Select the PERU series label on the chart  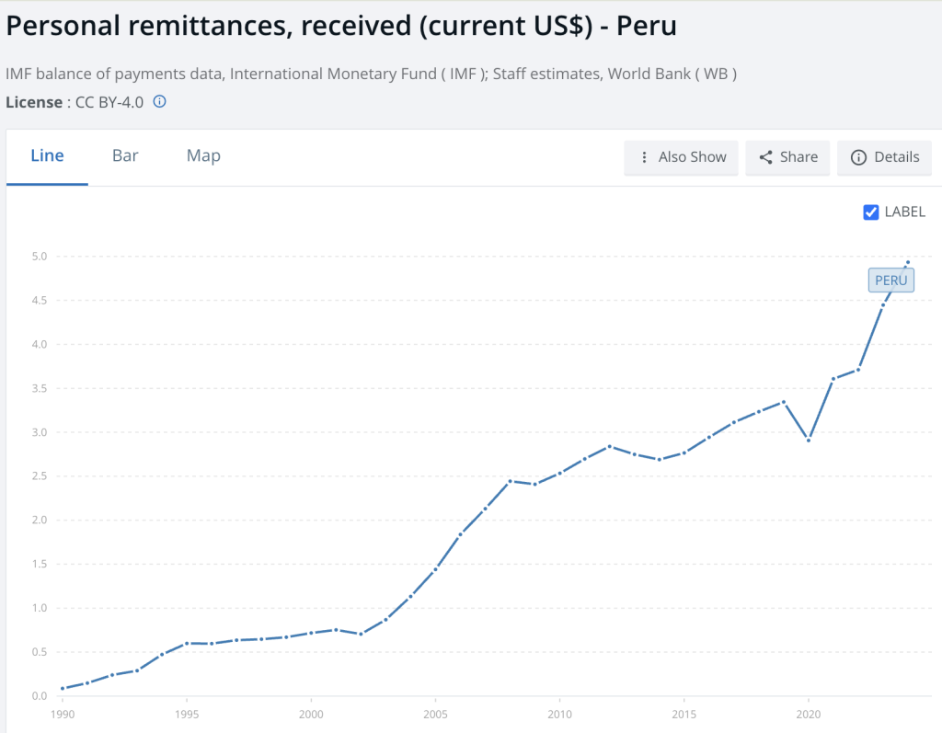click(890, 280)
